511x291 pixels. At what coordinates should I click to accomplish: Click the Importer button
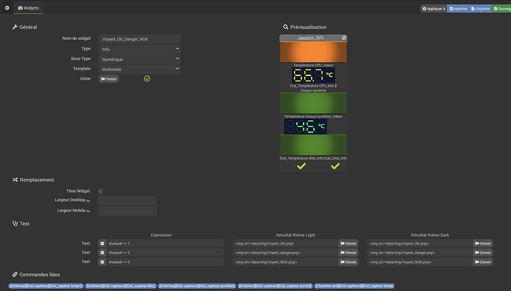coord(458,9)
